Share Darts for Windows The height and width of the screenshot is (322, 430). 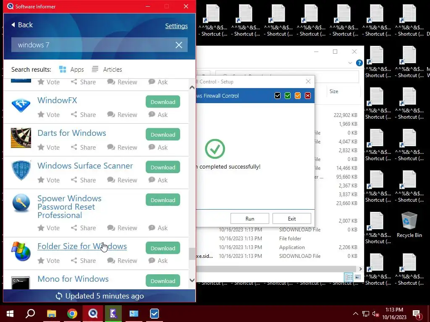pyautogui.click(x=84, y=147)
